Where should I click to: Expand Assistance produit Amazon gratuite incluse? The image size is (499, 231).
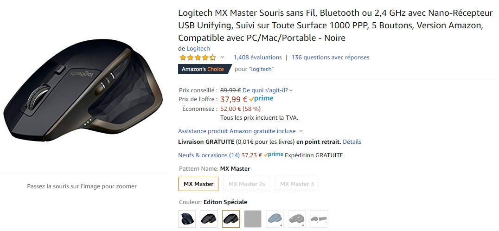[240, 131]
